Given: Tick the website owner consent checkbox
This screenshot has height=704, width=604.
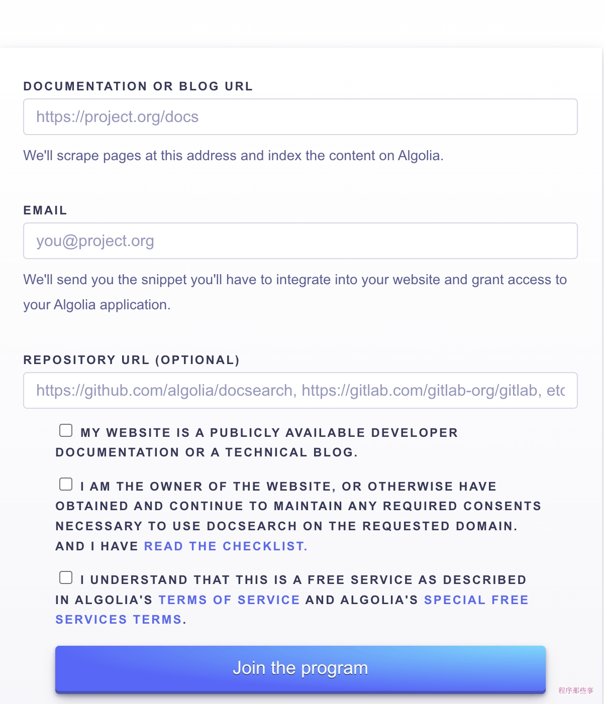Looking at the screenshot, I should (x=66, y=485).
